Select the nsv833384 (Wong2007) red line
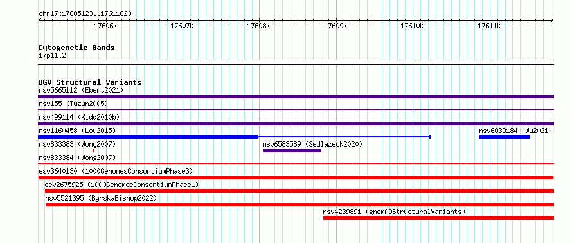This screenshot has width=572, height=243. [x=296, y=164]
